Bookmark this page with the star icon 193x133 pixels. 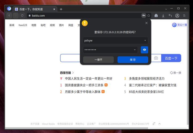pyautogui.click(x=149, y=15)
